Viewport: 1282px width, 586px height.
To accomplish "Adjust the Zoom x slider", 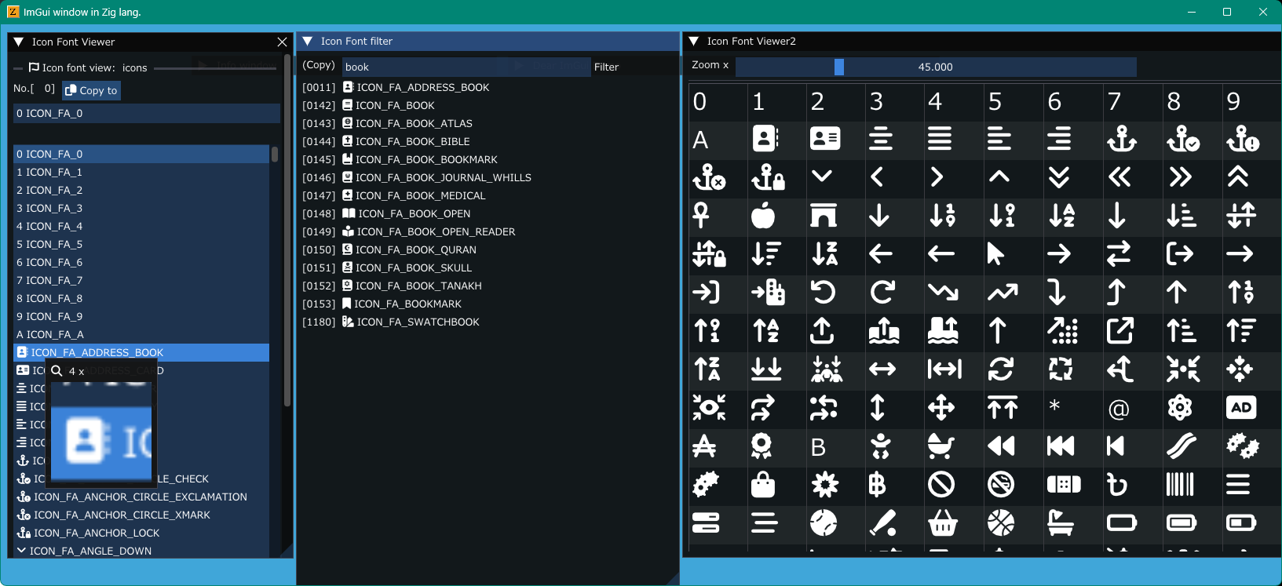I will 936,67.
